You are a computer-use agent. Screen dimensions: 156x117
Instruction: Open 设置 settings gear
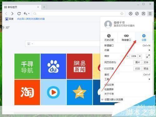tap(144, 38)
